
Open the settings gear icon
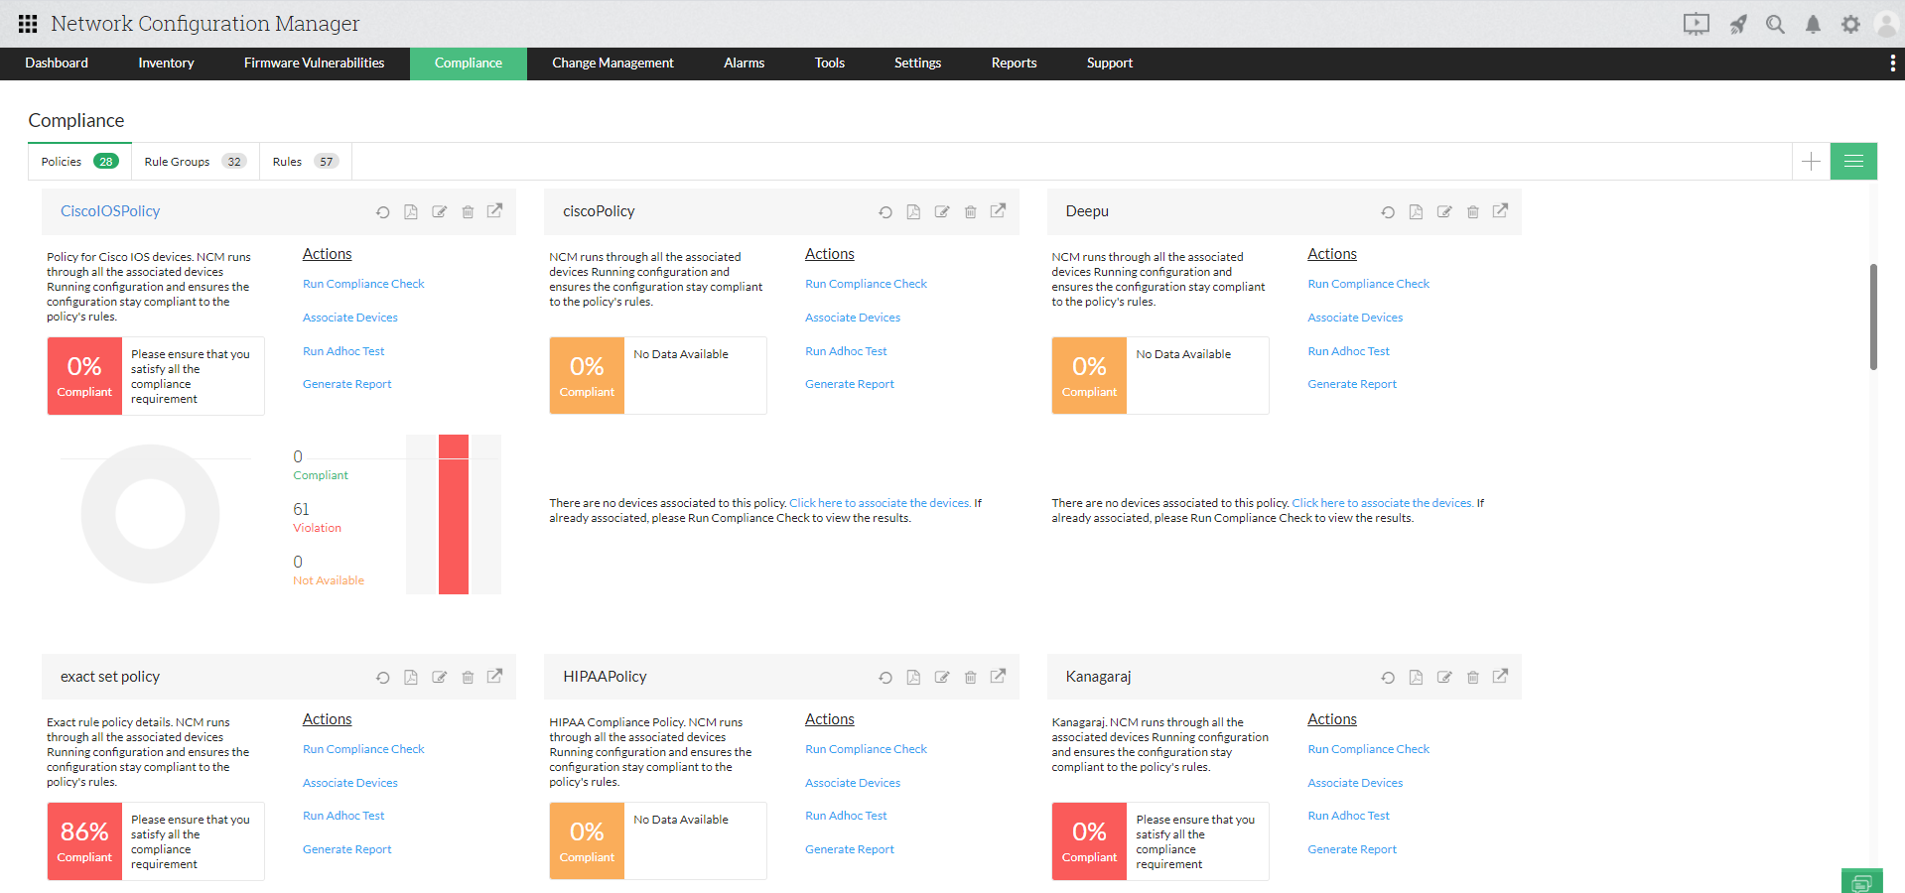coord(1849,24)
